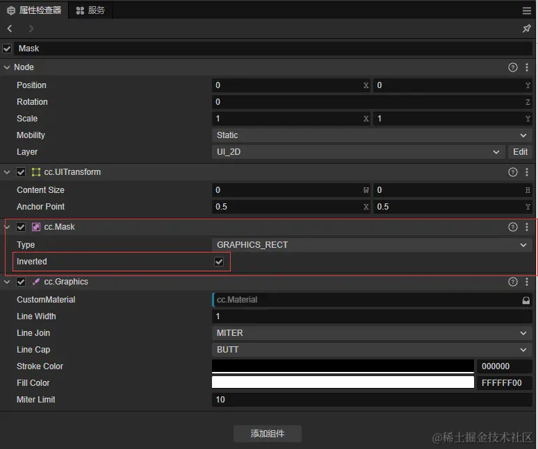Disable the cc.Mask component checkbox
538x449 pixels.
coord(21,227)
